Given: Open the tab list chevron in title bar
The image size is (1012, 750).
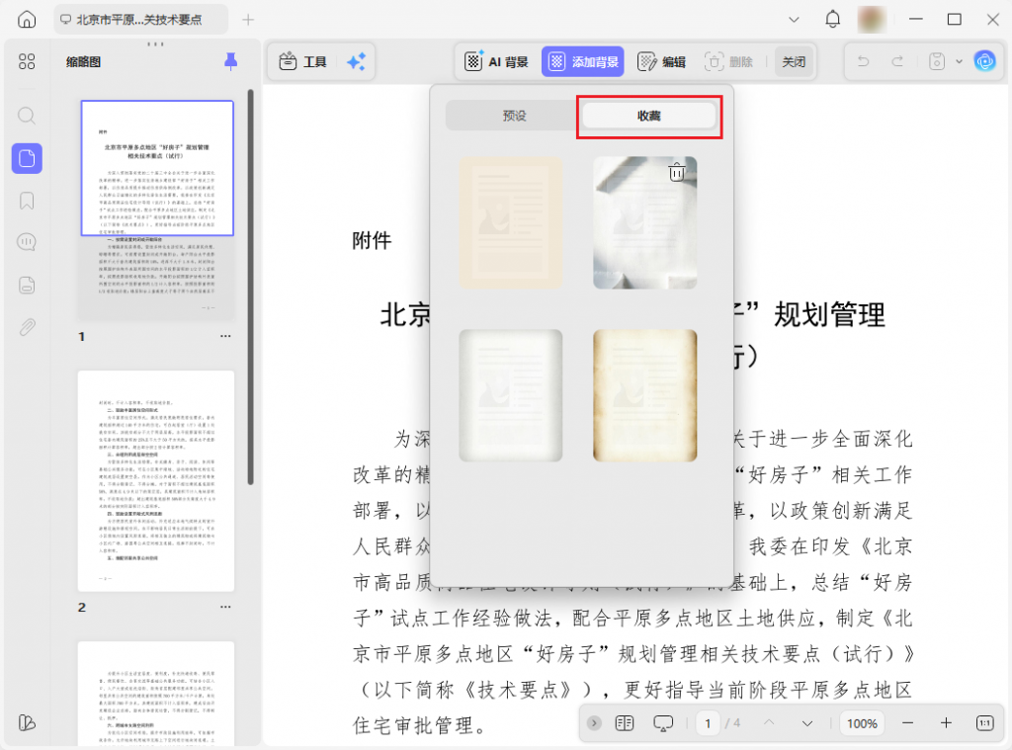Looking at the screenshot, I should click(794, 20).
